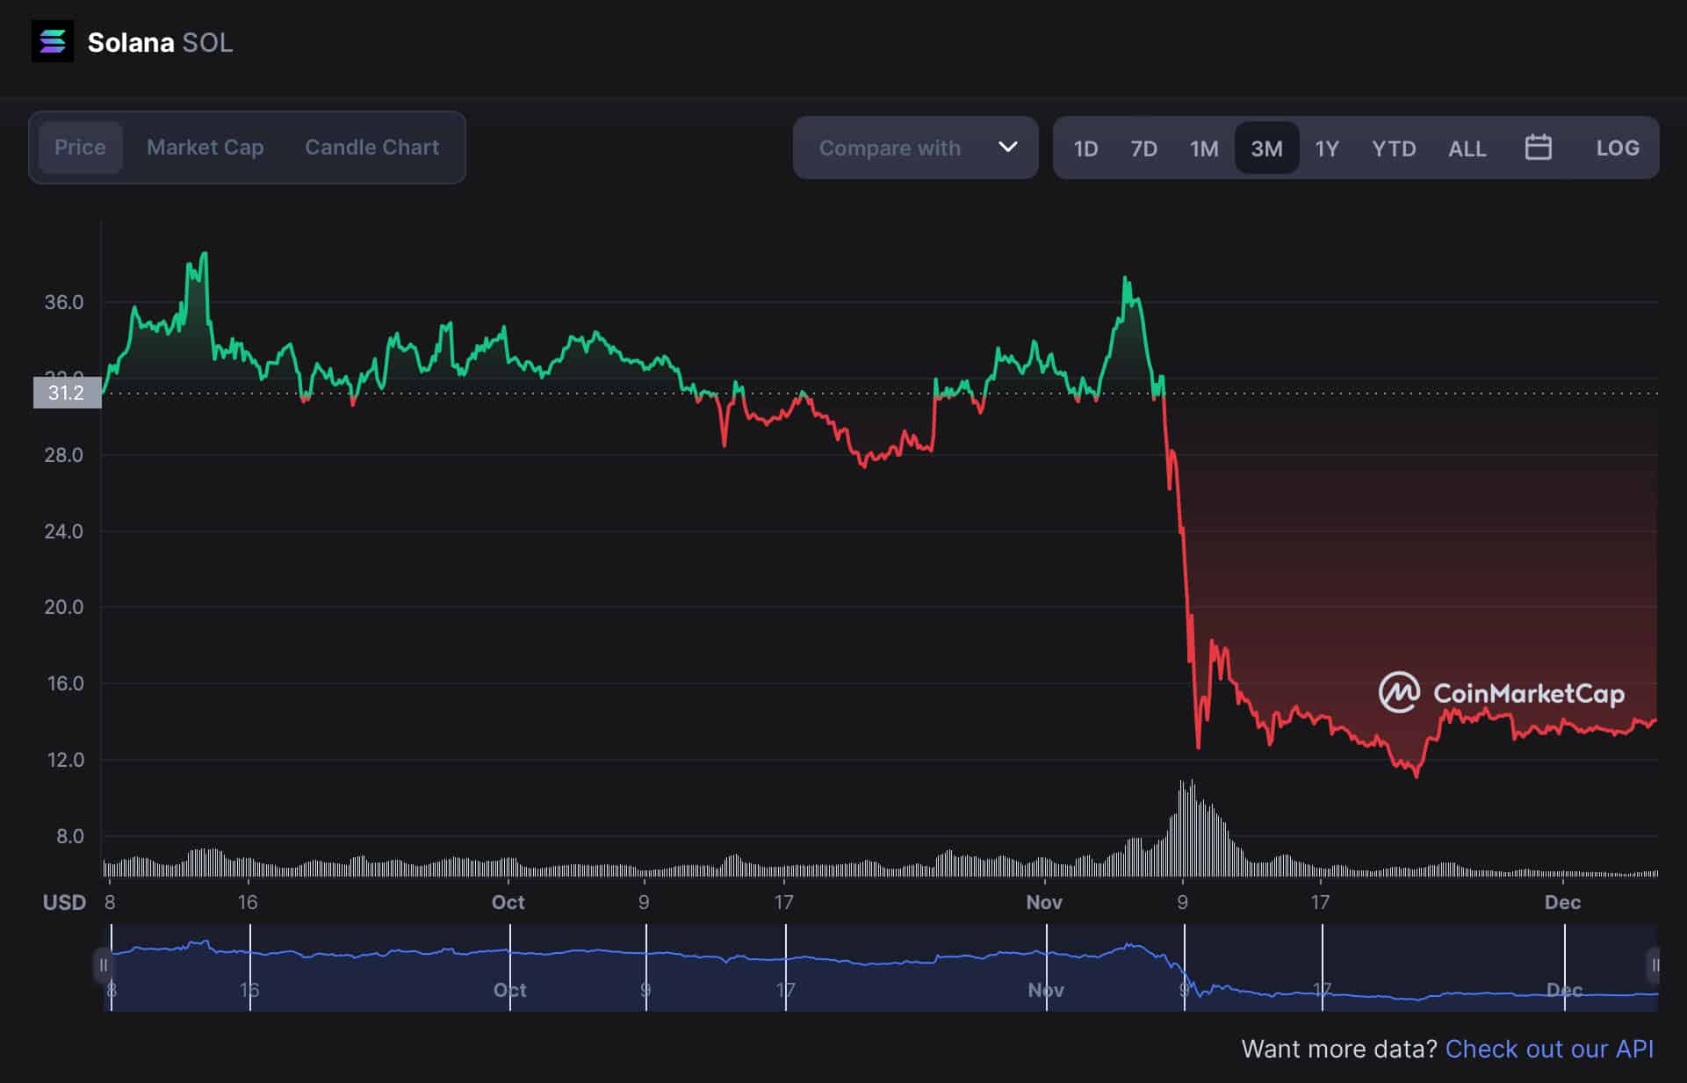This screenshot has height=1083, width=1687.
Task: Click the Compare with chevron arrow
Action: tap(1007, 147)
